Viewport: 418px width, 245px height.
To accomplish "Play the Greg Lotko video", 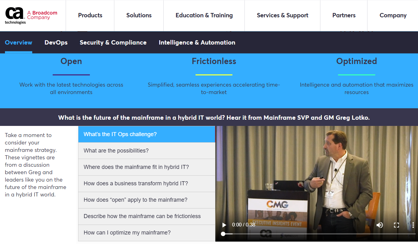I will pyautogui.click(x=224, y=225).
